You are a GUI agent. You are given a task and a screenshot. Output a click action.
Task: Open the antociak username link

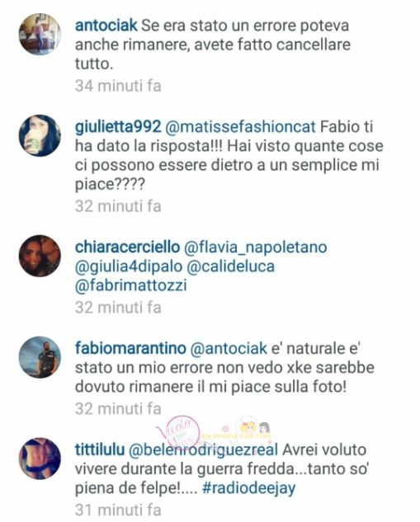pos(106,26)
